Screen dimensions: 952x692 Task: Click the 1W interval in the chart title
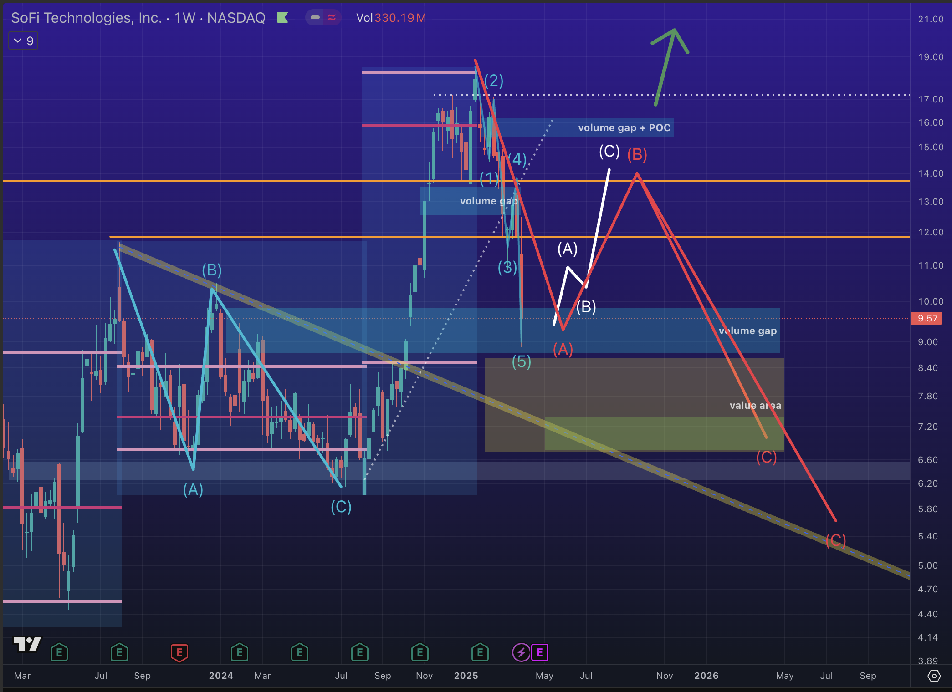click(x=185, y=18)
